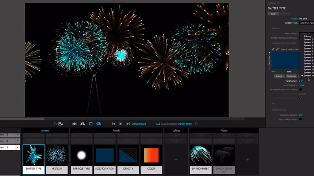Image resolution: width=314 pixels, height=176 pixels.
Task: Select the ENVIRONMENT physics block
Action: tap(201, 159)
